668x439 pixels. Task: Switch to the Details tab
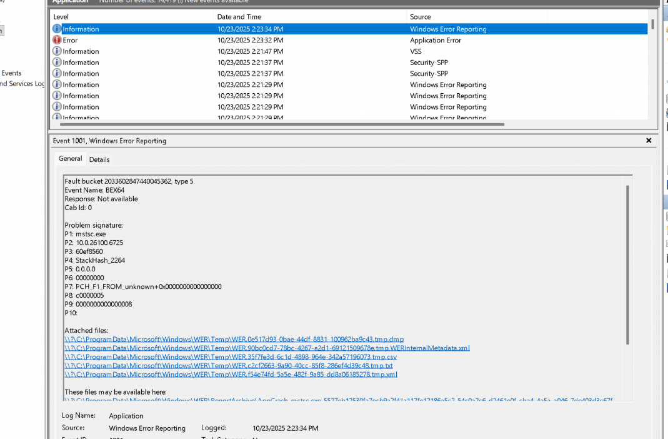click(99, 159)
